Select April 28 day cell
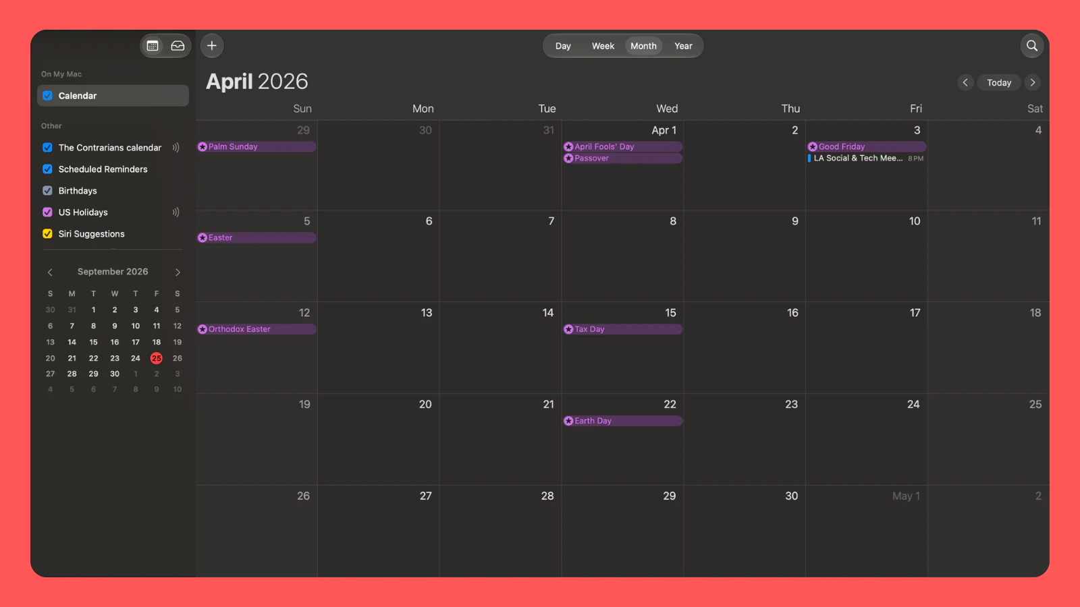Image resolution: width=1080 pixels, height=607 pixels. (x=500, y=531)
